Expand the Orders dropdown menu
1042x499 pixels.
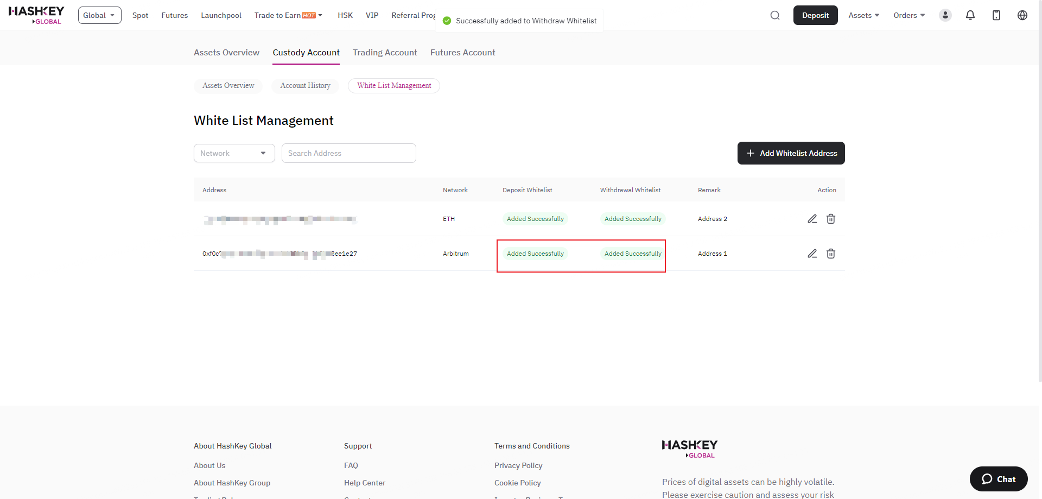click(x=908, y=15)
